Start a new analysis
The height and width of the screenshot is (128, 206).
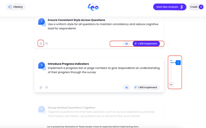click(x=169, y=7)
